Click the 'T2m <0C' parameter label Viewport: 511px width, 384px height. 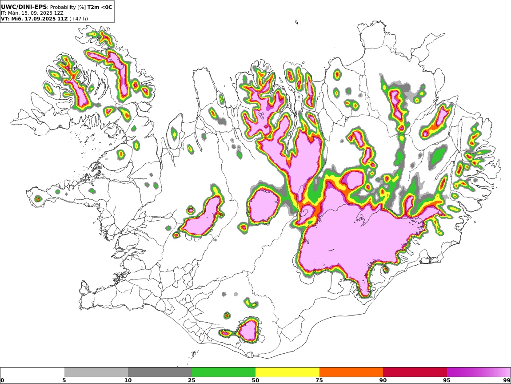(100, 7)
